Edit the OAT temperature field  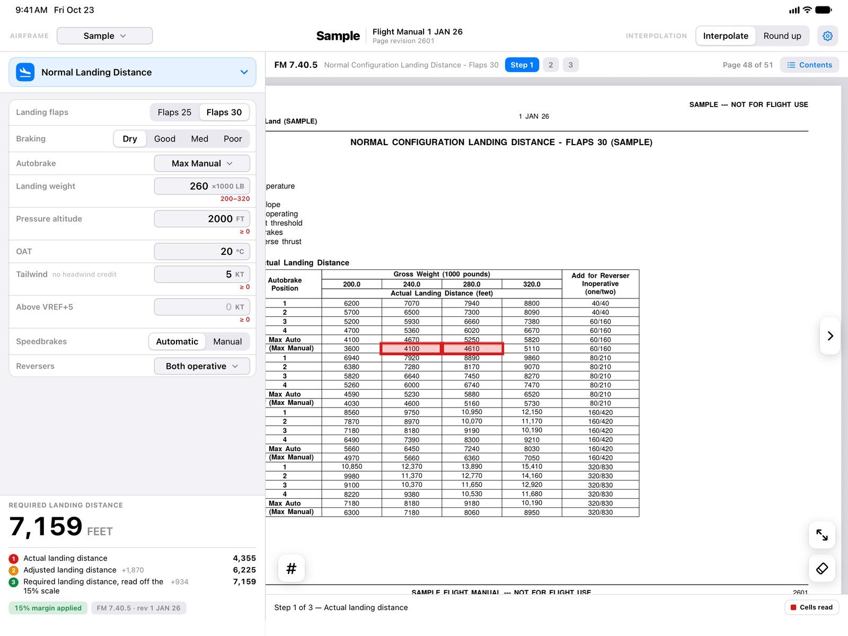pos(202,251)
